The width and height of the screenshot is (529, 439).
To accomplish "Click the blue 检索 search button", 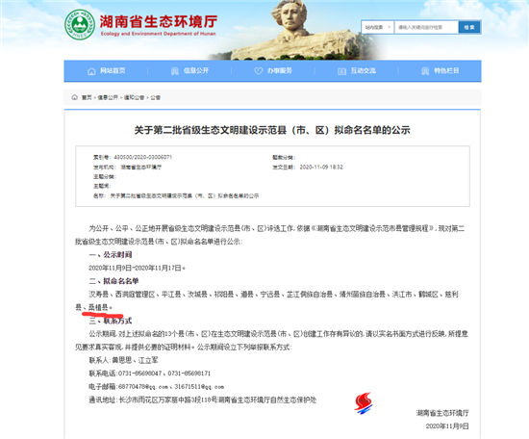I will tap(469, 27).
